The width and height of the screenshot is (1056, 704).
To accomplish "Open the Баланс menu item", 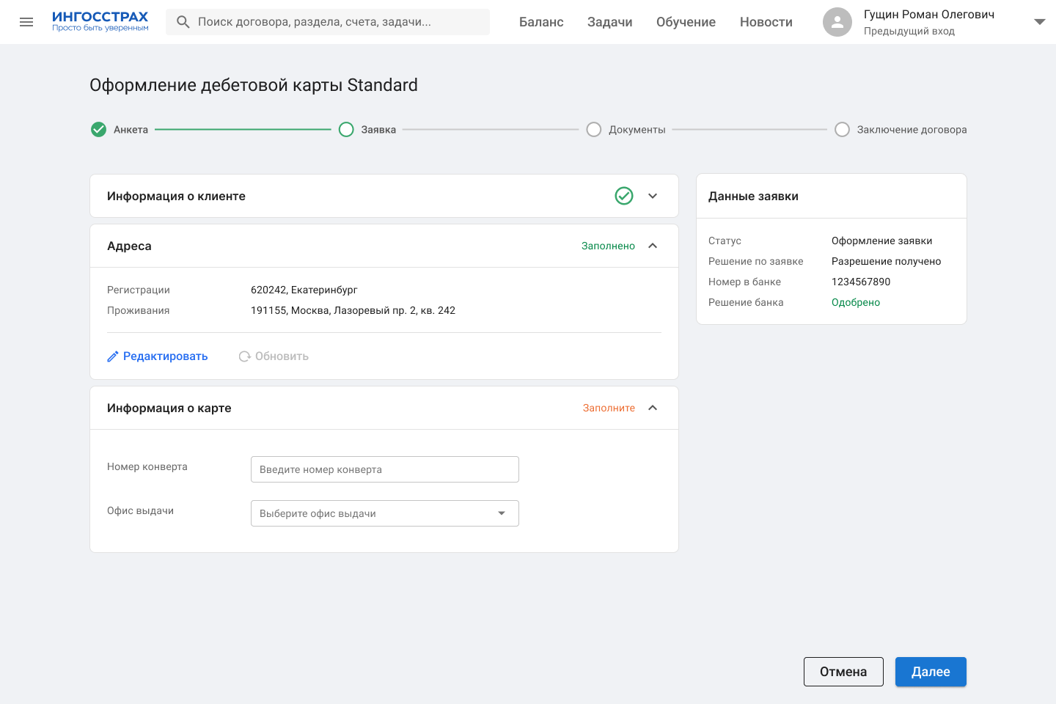I will (x=541, y=22).
